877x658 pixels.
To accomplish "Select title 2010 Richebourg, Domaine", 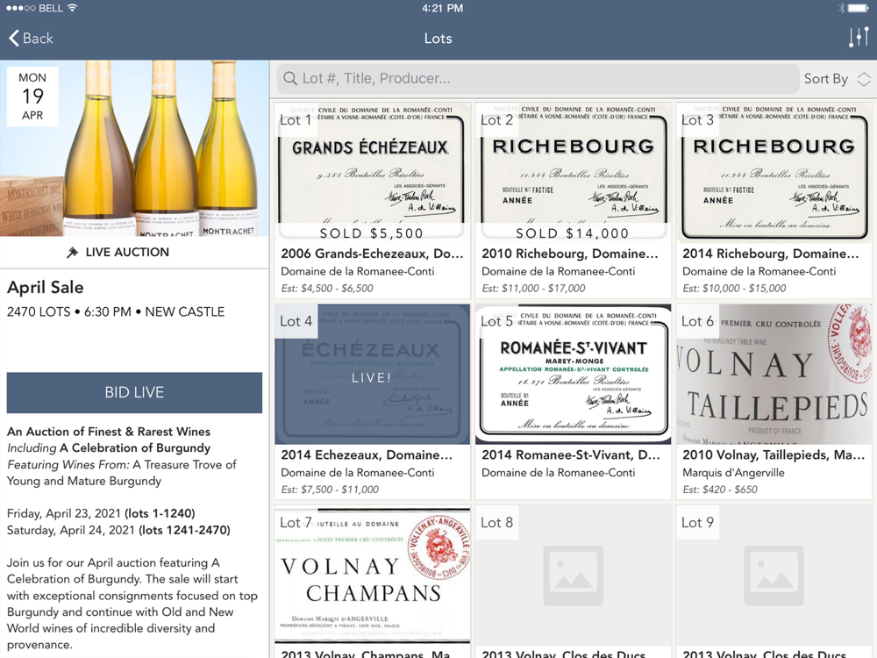I will click(x=570, y=254).
